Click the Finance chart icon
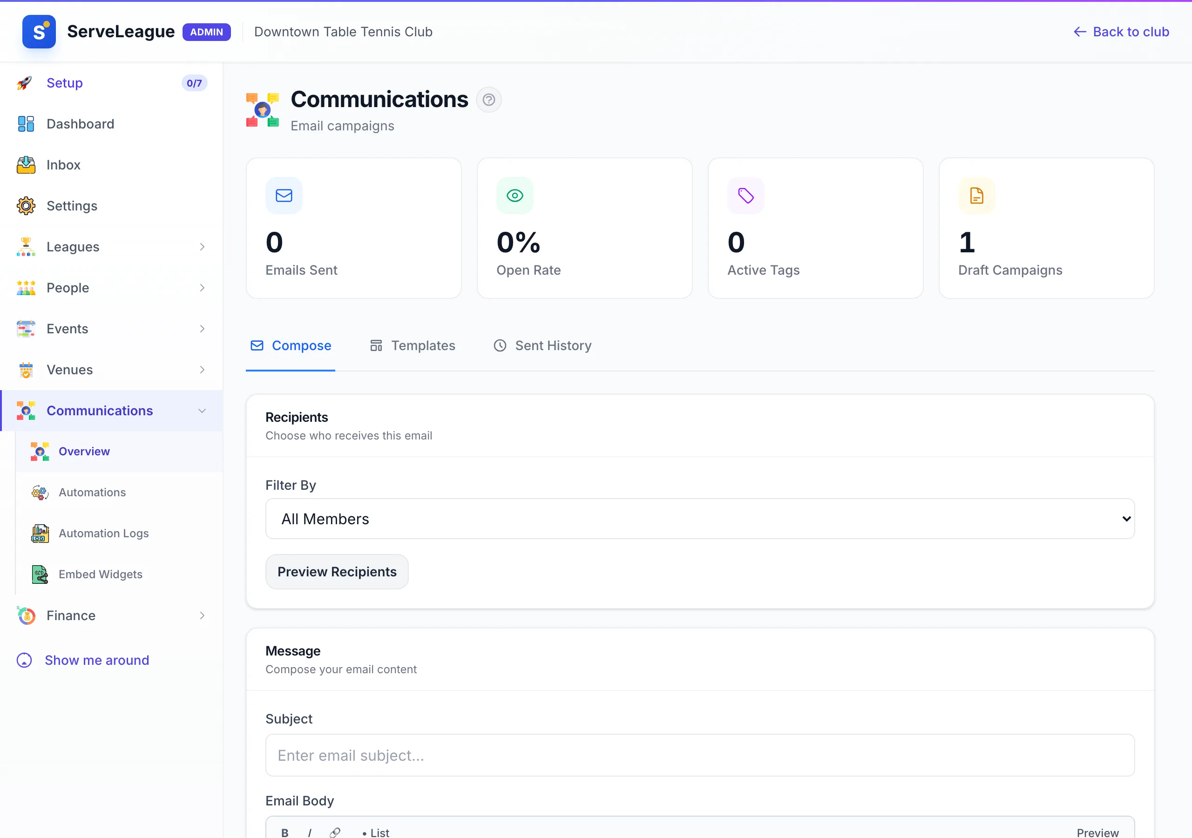The height and width of the screenshot is (838, 1192). (x=26, y=616)
